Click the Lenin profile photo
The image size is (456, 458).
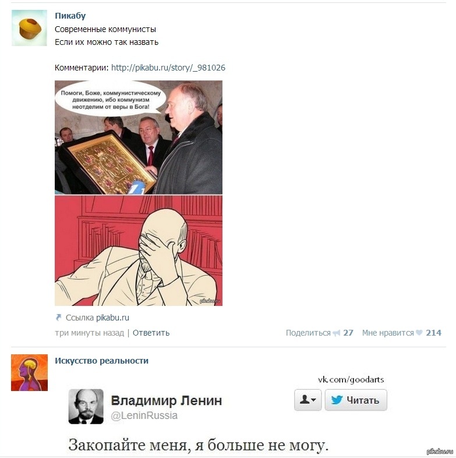[86, 406]
